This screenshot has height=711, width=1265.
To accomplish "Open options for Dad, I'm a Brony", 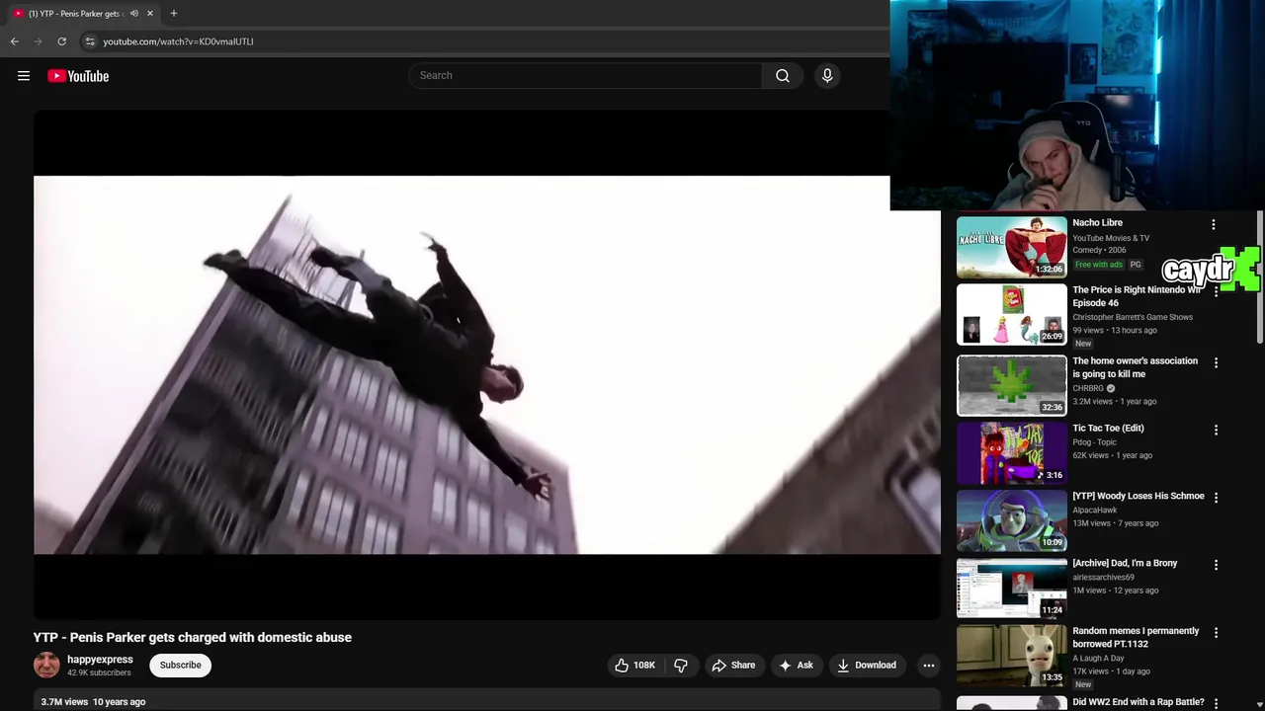I will 1216,565.
